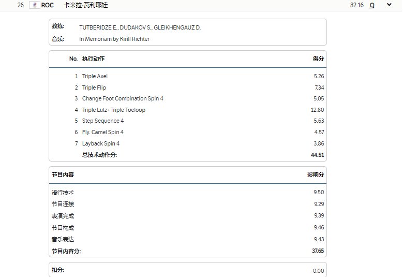Select the 节目连接 component
The image size is (403, 277).
(x=63, y=204)
